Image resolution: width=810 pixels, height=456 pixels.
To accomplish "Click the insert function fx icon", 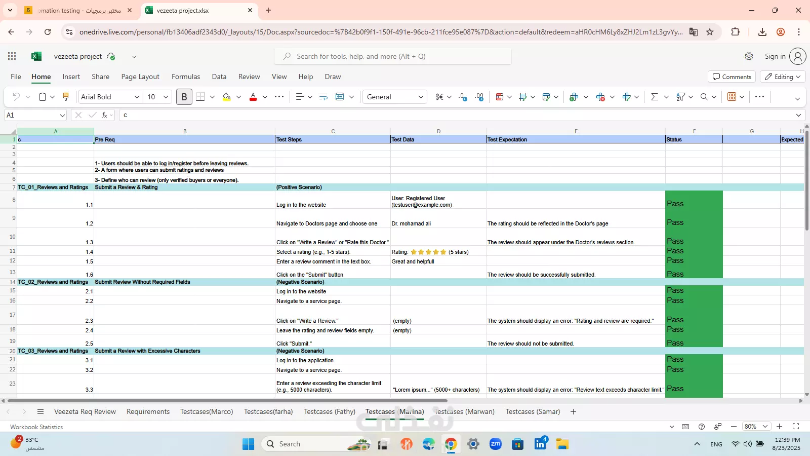I will [104, 115].
